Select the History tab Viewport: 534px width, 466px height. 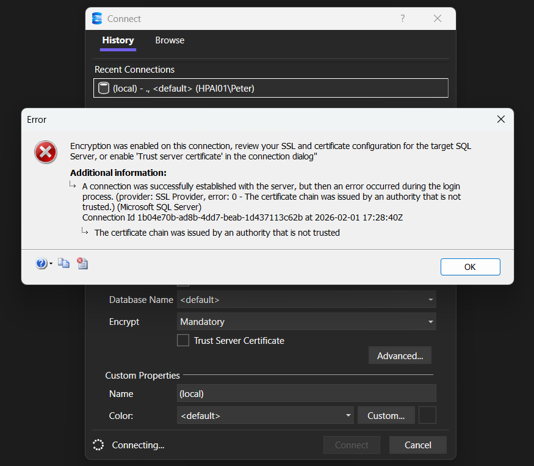[x=118, y=40]
